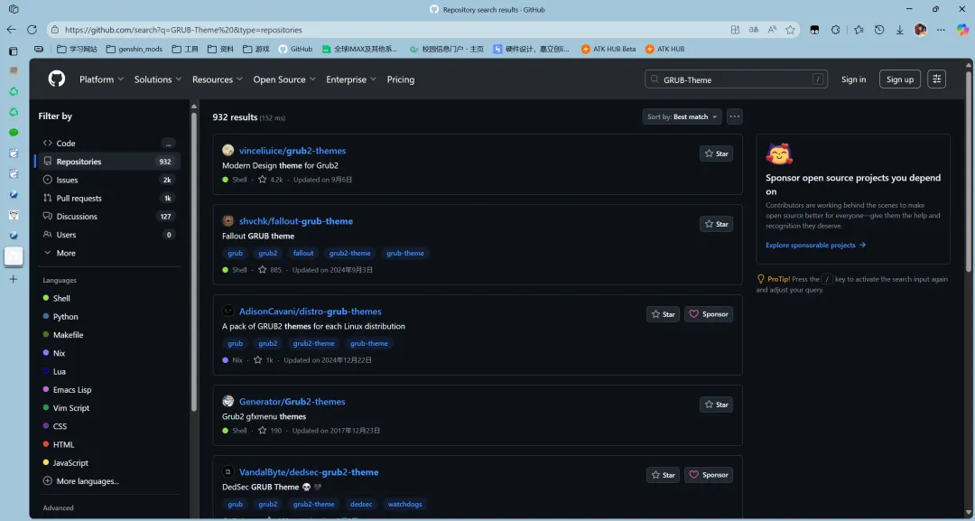Click the GitHub Octocat logo
Viewport: 975px width, 521px height.
(x=57, y=79)
